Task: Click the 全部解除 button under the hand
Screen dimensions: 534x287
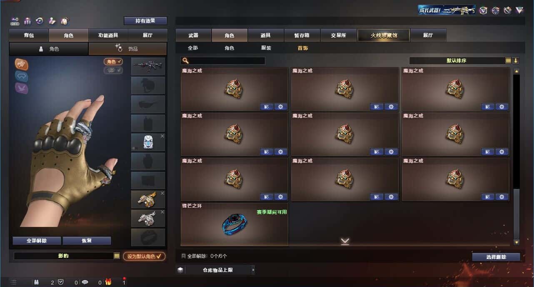Action: [37, 241]
